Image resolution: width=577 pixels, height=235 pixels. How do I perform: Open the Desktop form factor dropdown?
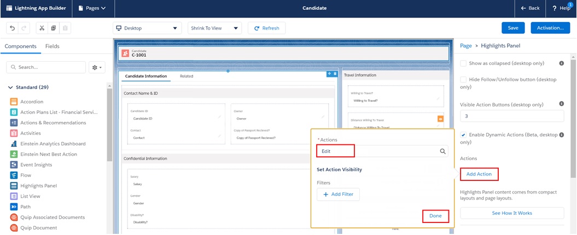[147, 28]
